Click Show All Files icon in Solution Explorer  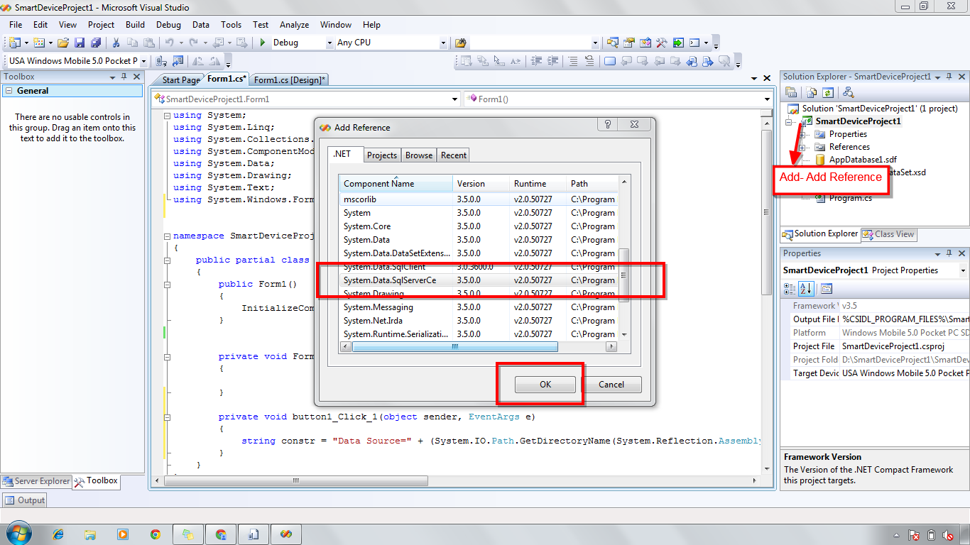(811, 92)
